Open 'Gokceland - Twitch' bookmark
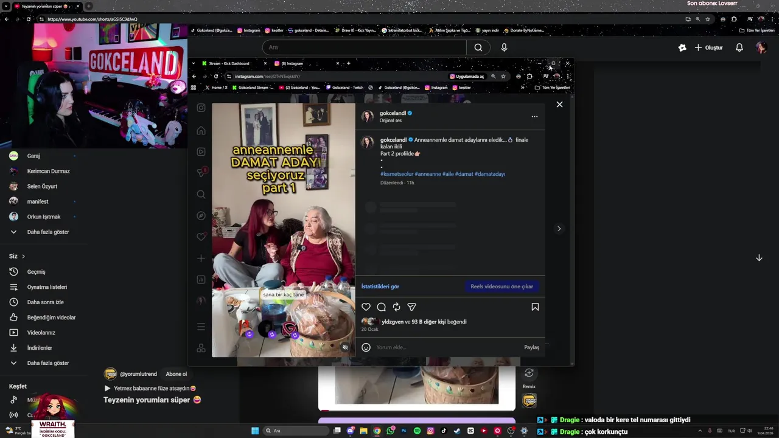This screenshot has height=438, width=779. click(345, 88)
